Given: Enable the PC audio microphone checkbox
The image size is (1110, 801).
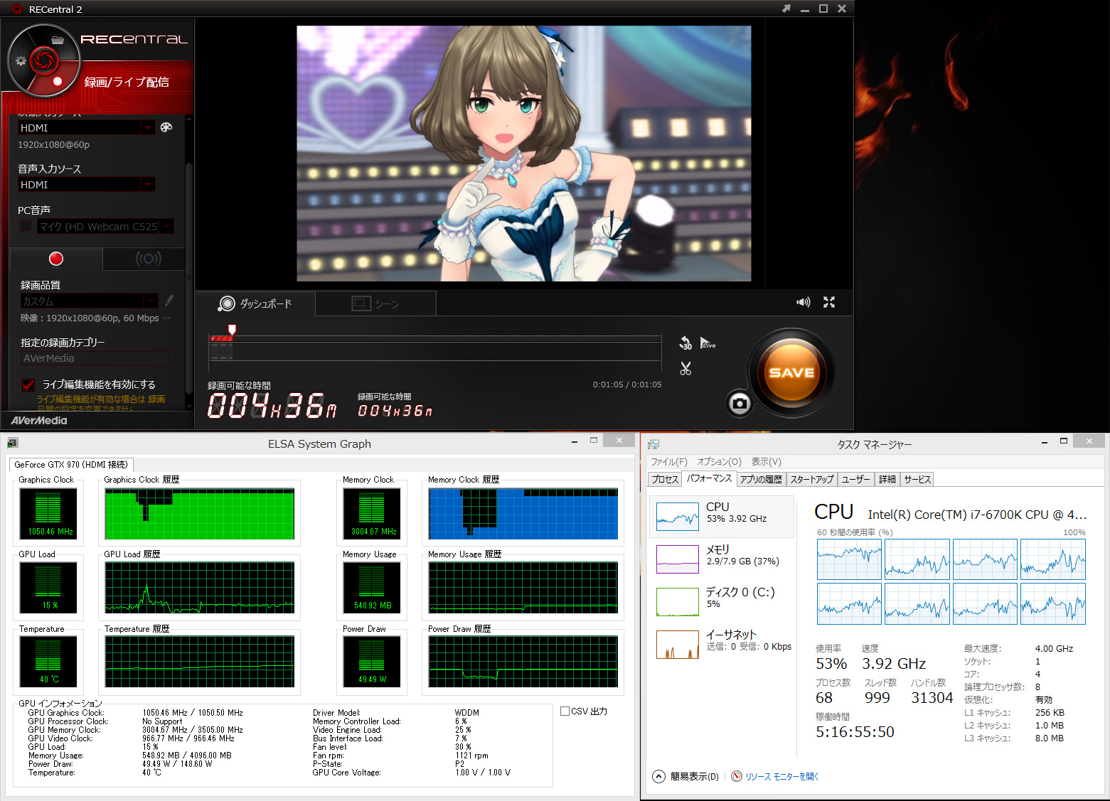Looking at the screenshot, I should click(26, 226).
